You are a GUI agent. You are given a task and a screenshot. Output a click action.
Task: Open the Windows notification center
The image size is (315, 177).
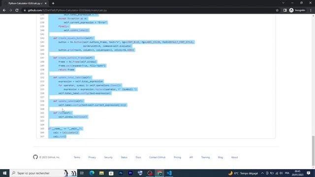tap(309, 173)
